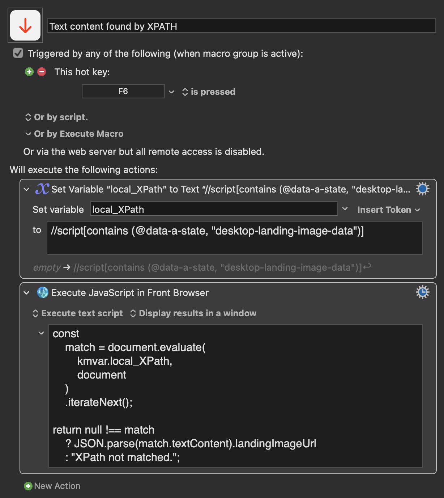Screen dimensions: 444x498
Task: Change 'Display results in a window' option
Action: [x=193, y=313]
